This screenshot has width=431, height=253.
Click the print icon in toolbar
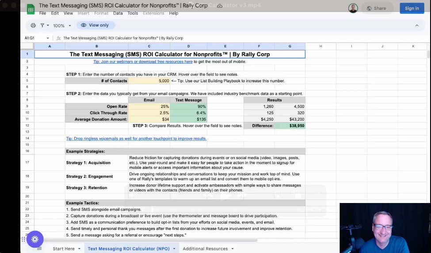click(33, 26)
